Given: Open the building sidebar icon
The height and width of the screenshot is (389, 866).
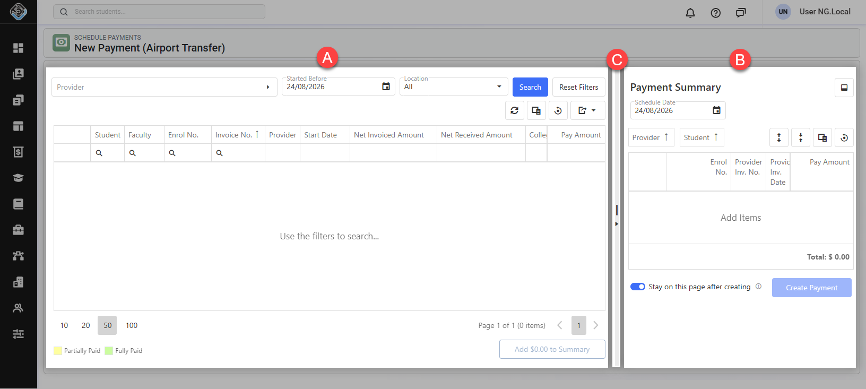Looking at the screenshot, I should [18, 282].
